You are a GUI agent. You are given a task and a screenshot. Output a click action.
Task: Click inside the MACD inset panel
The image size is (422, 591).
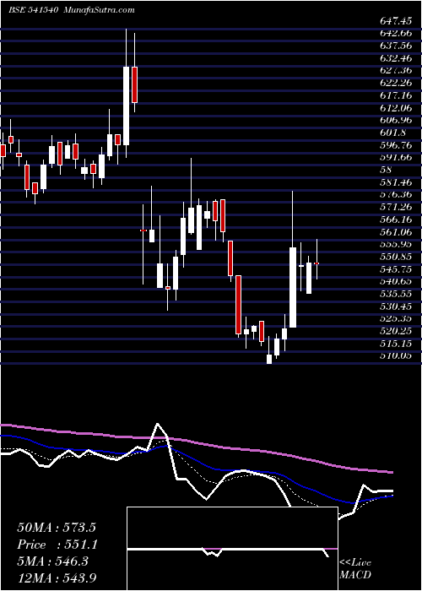point(232,549)
